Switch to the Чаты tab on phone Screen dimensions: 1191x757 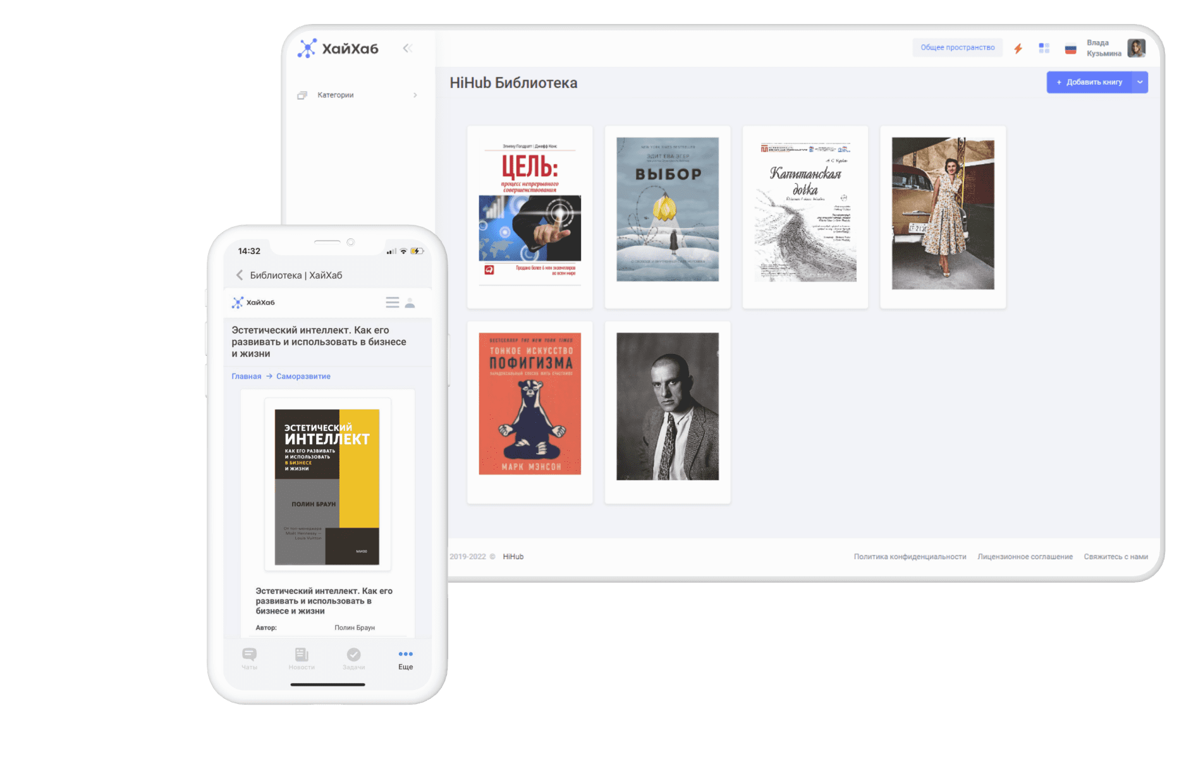click(249, 658)
